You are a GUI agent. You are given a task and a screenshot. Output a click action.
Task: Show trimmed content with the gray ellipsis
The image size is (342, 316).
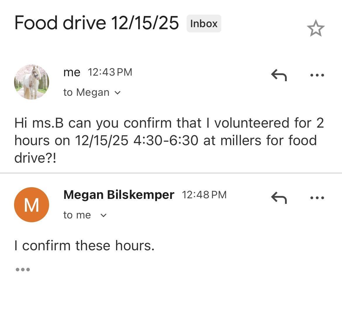[x=23, y=269]
